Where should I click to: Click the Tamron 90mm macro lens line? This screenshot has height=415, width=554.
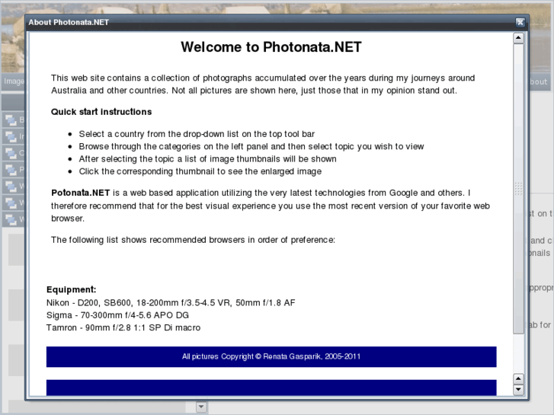(x=123, y=327)
